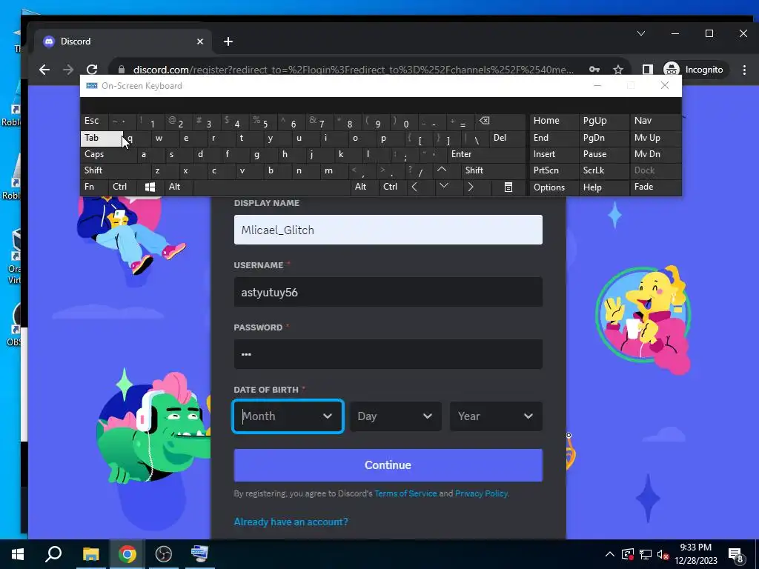This screenshot has width=759, height=569.
Task: Open notification center icon
Action: (736, 556)
